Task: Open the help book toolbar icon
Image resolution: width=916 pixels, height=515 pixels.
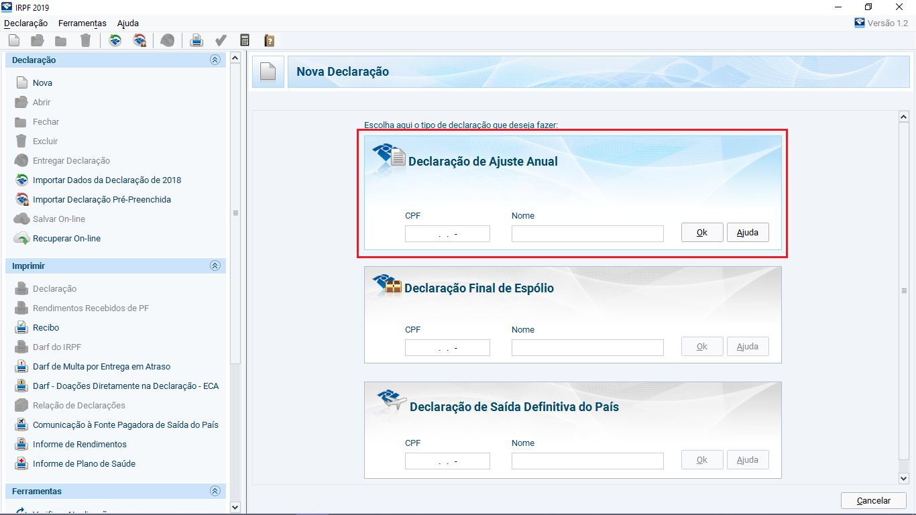Action: pyautogui.click(x=269, y=41)
